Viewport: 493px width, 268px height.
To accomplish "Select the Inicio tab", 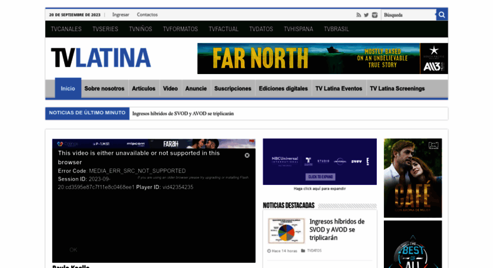I will click(68, 88).
